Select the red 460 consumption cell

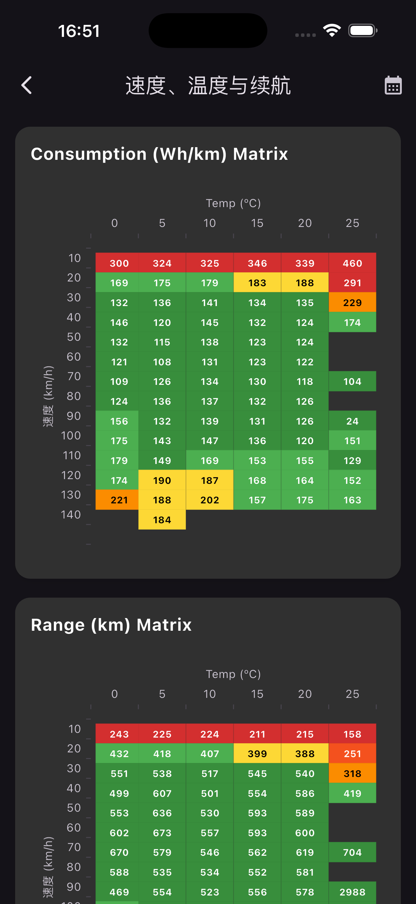coord(352,263)
